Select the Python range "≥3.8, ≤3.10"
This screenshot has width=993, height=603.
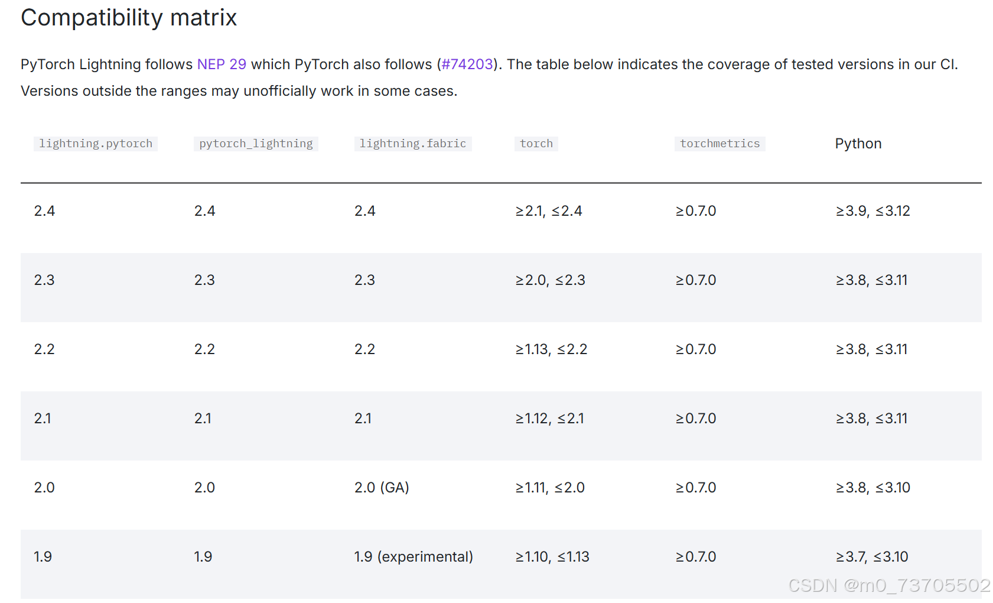873,488
